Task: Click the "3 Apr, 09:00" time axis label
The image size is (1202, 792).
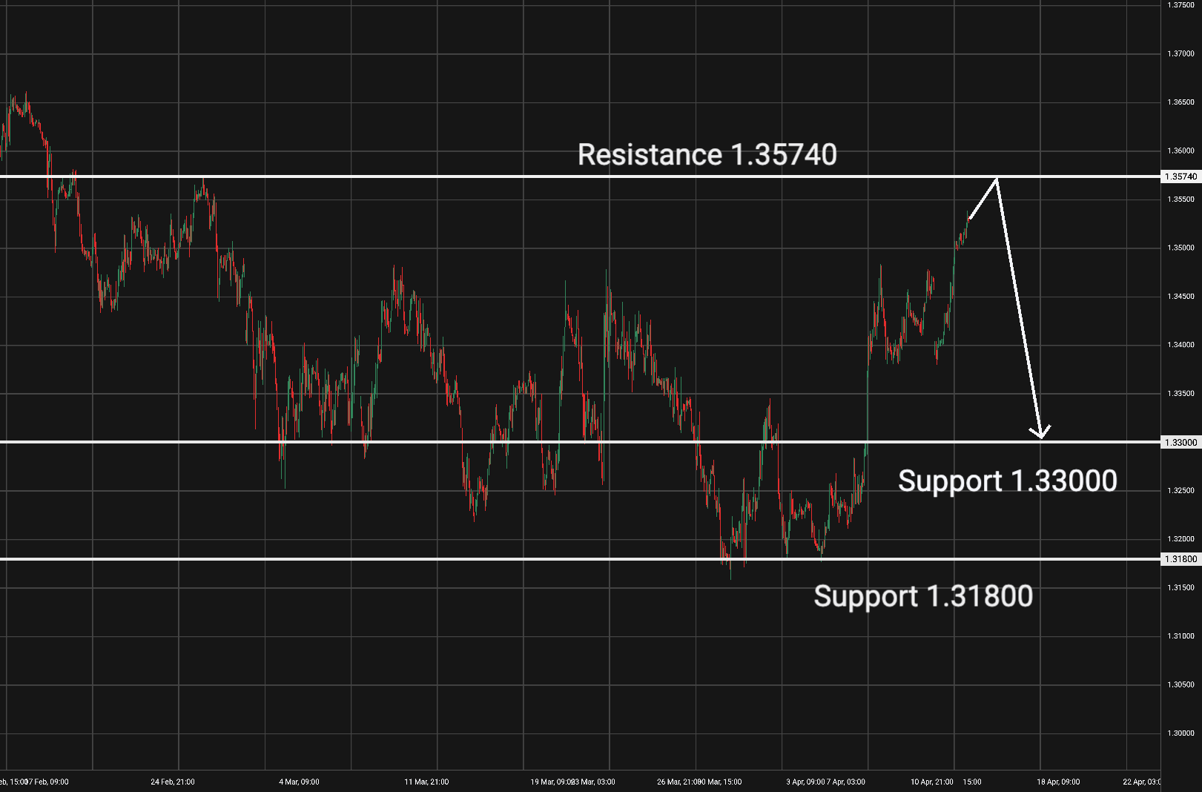Action: [805, 782]
